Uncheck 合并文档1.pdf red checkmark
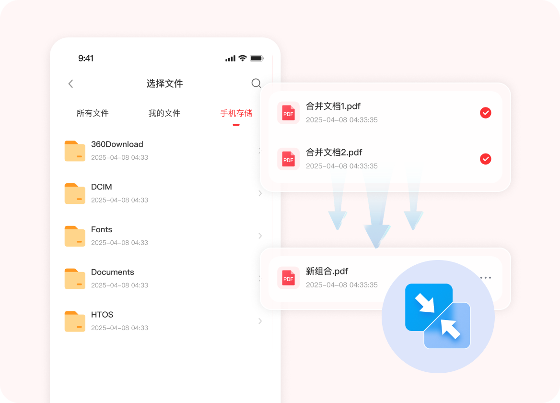The image size is (560, 403). click(485, 113)
